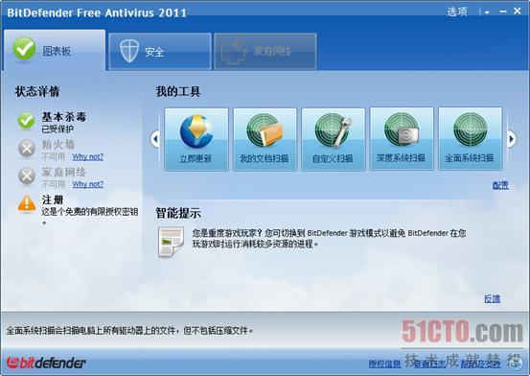Open the 查看日志 view logs link
Image resolution: width=530 pixels, height=376 pixels.
(x=430, y=364)
